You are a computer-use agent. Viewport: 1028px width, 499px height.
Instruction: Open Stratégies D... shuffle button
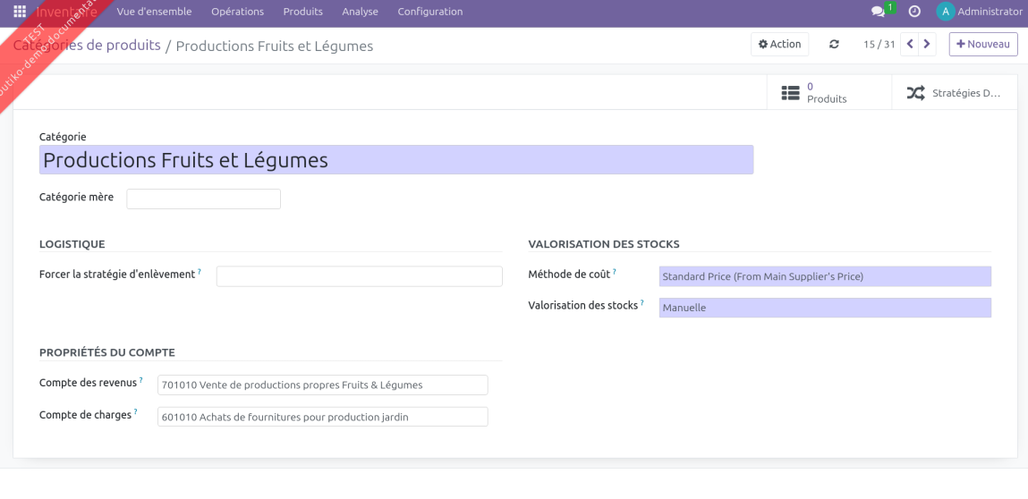coord(954,93)
